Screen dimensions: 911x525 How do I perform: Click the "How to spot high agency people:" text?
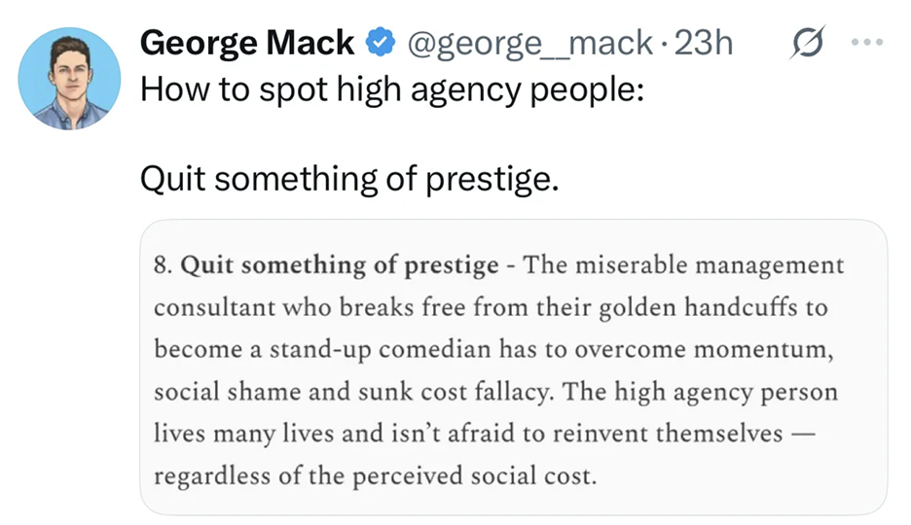pos(390,90)
